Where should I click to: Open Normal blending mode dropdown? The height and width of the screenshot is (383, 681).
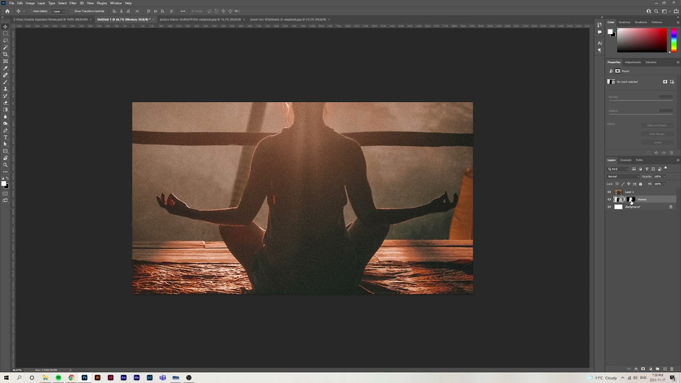pos(623,177)
